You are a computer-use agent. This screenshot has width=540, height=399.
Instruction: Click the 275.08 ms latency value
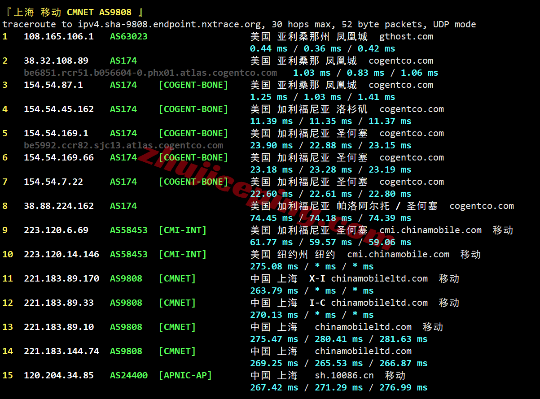pyautogui.click(x=274, y=267)
